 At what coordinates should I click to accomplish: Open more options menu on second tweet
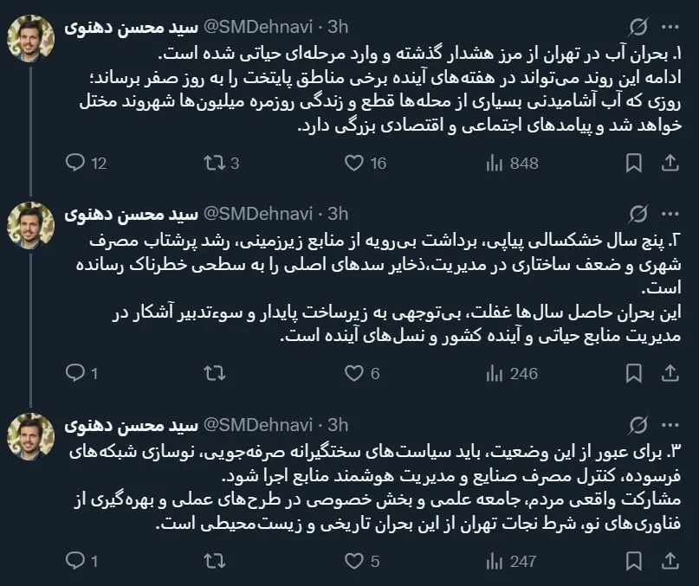click(670, 215)
